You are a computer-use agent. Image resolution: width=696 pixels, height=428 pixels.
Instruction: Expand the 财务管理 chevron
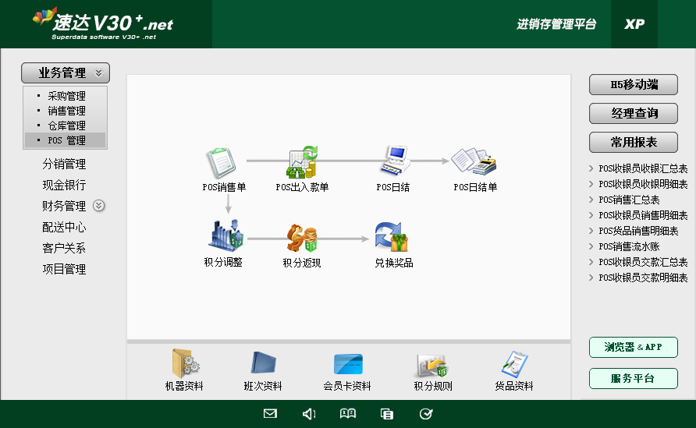[x=98, y=206]
